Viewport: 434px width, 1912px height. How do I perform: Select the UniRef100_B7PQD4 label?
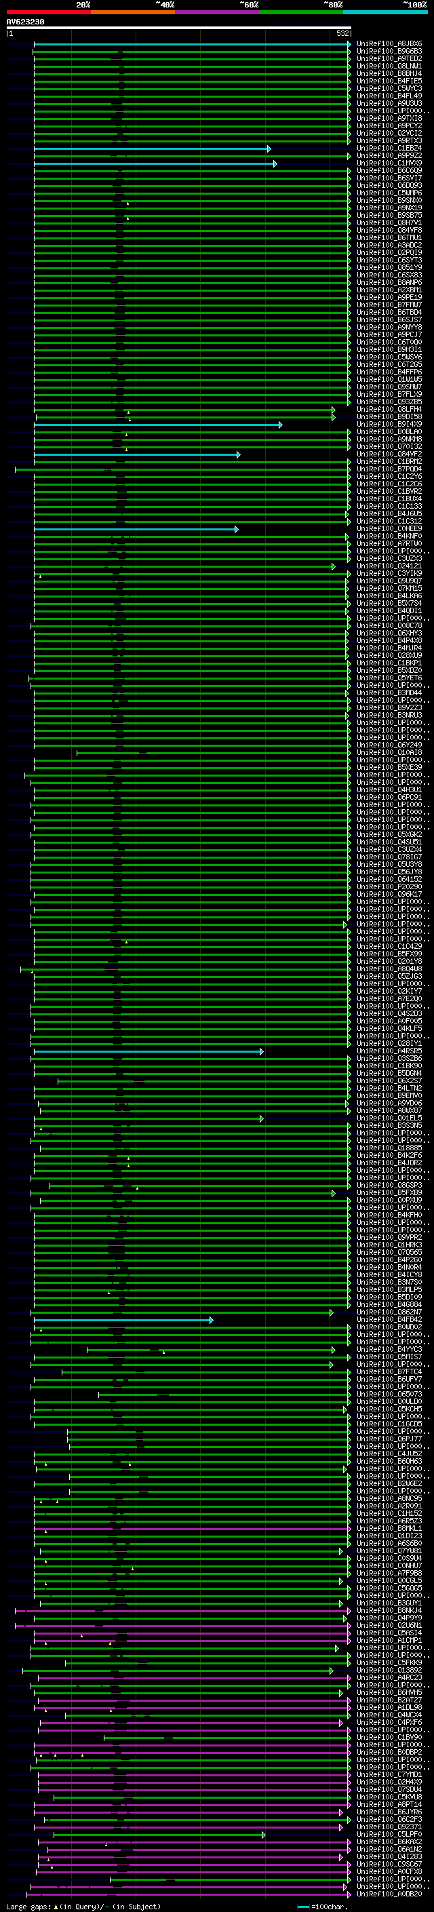point(389,469)
